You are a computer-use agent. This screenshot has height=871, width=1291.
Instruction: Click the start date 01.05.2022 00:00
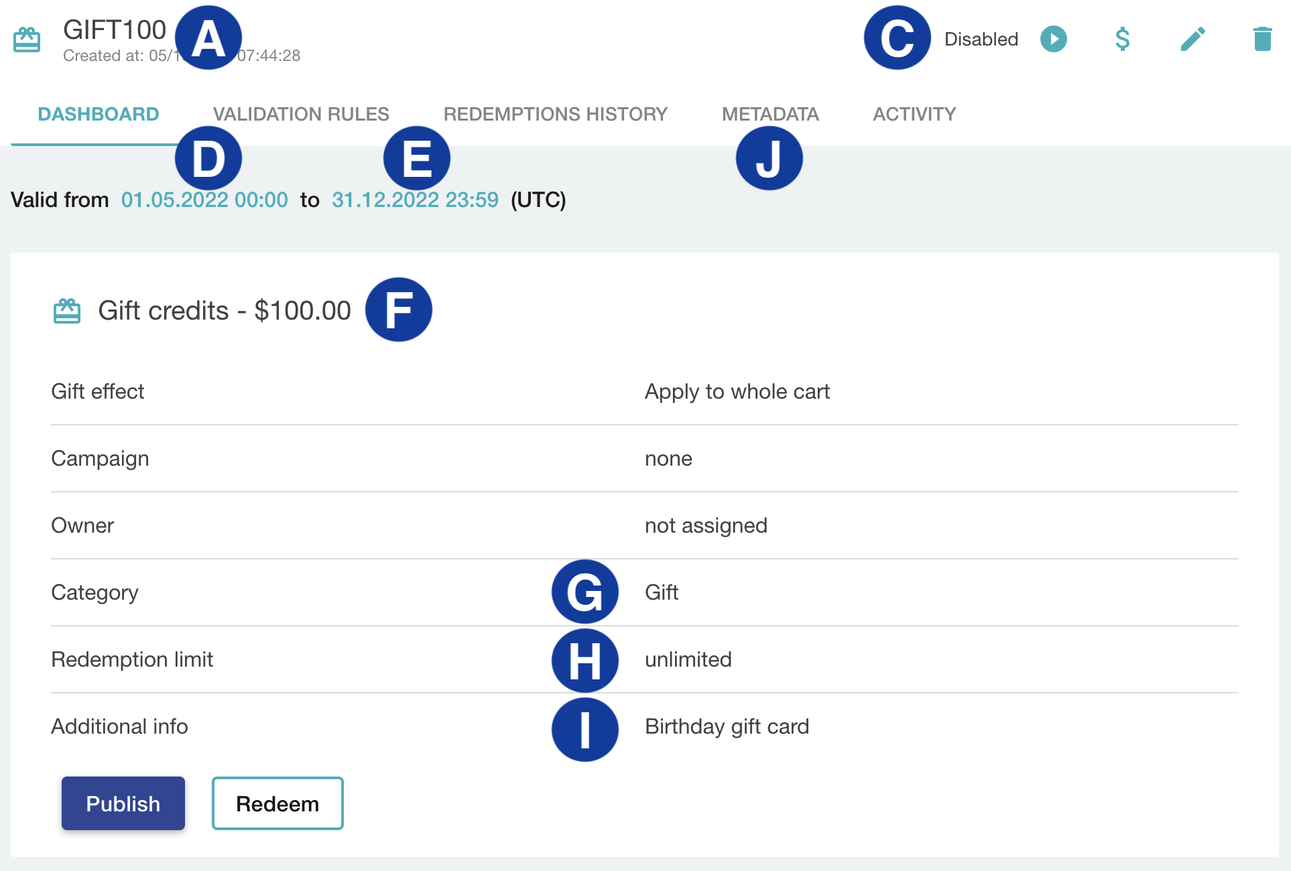click(x=204, y=200)
